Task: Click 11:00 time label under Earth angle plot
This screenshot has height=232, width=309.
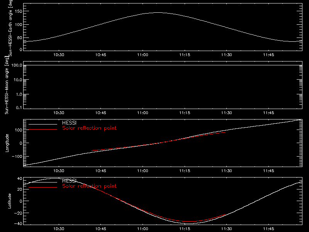Action: [143, 55]
